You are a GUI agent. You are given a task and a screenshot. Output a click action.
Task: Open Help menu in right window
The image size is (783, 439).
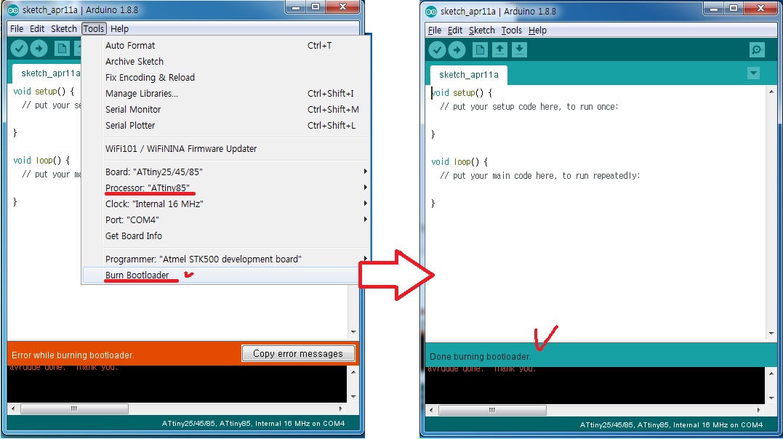[x=537, y=31]
